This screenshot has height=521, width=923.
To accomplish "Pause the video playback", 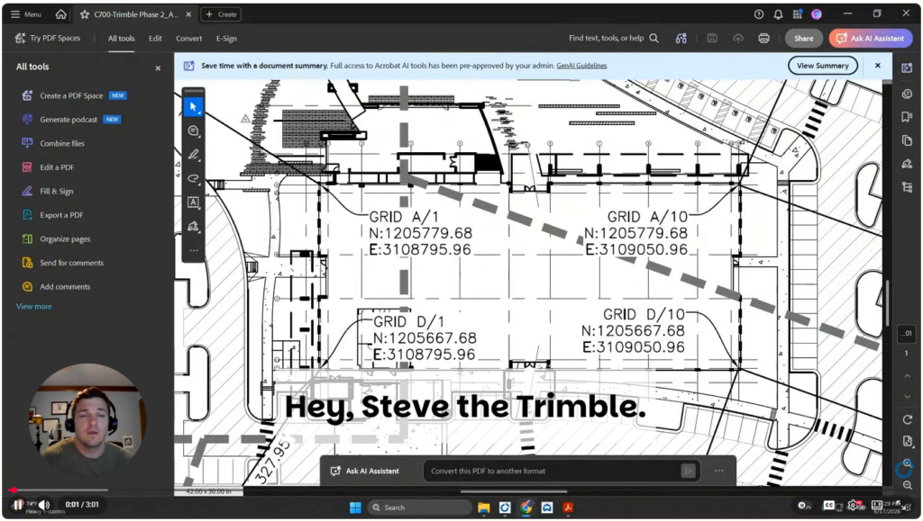I will (19, 505).
